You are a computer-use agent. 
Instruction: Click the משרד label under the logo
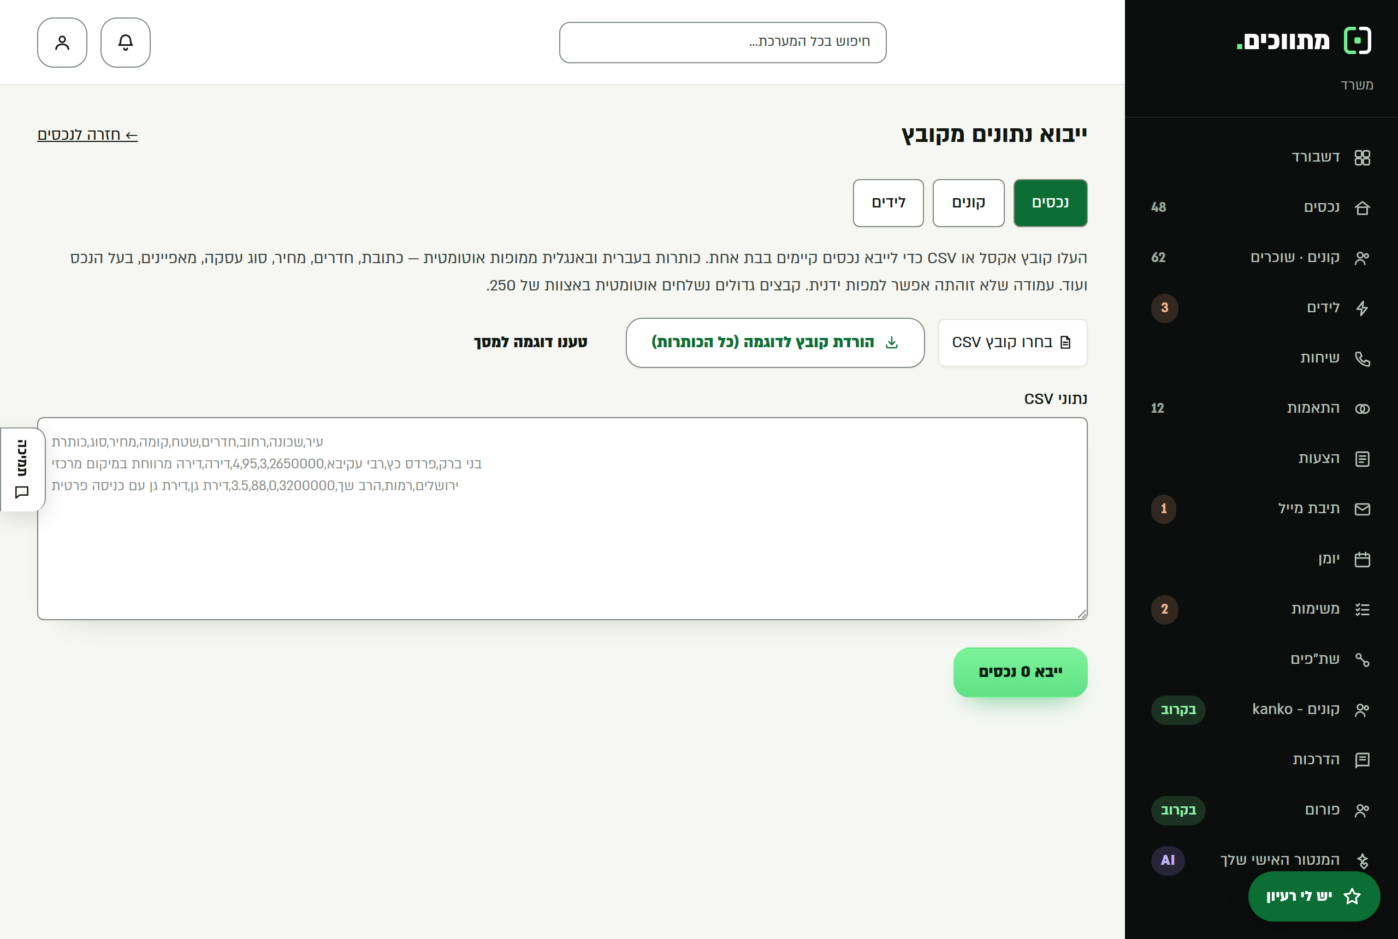1356,85
